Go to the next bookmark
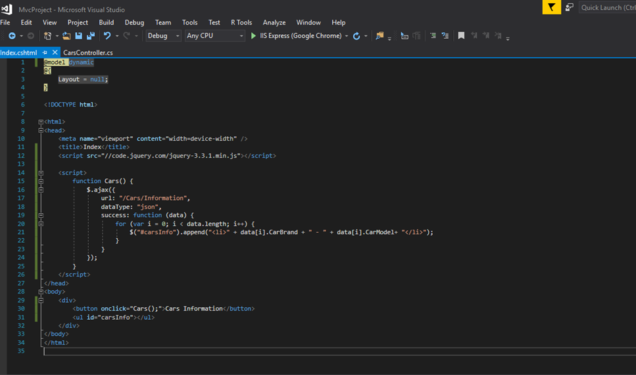Screen dimensions: 636x375 pos(486,36)
